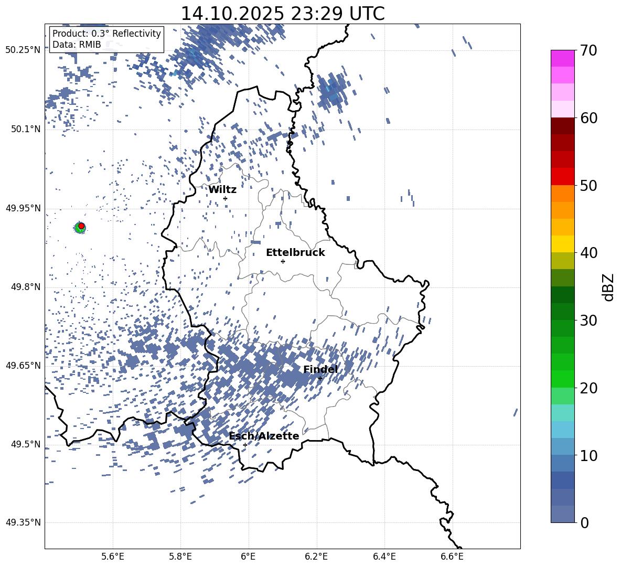This screenshot has width=621, height=567.
Task: Click the Product: 0.3° Reflectivity text
Action: pyautogui.click(x=106, y=33)
